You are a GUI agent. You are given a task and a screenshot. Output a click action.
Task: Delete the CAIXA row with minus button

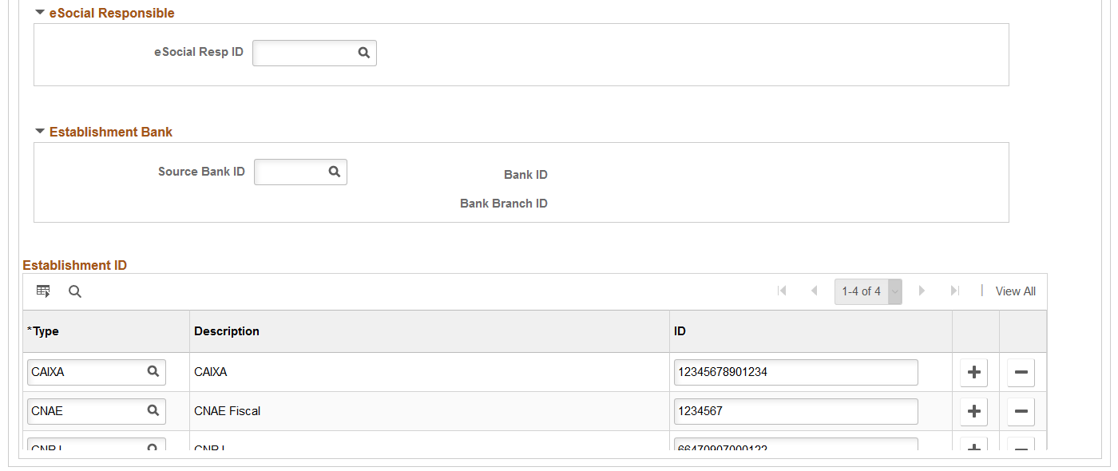click(x=1021, y=372)
